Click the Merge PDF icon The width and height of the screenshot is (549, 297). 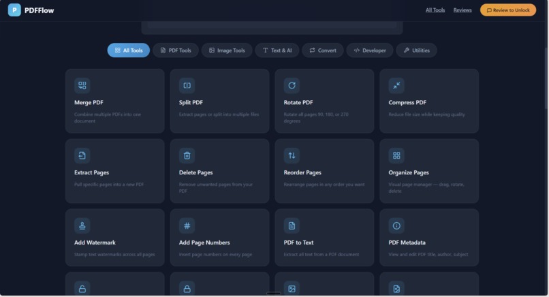click(82, 85)
